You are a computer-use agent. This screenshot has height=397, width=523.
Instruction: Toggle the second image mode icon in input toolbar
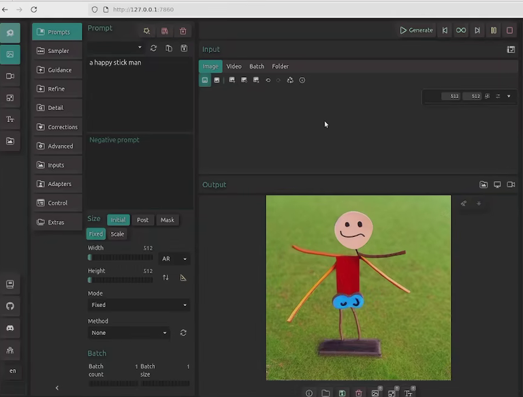click(217, 80)
